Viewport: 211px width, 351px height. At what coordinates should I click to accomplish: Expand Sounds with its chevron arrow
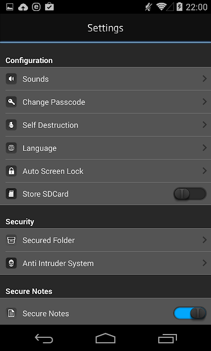[x=204, y=78]
